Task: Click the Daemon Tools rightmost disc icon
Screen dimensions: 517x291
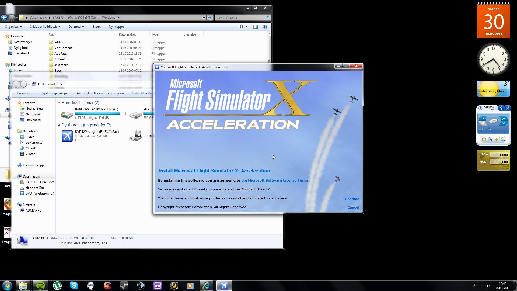Action: click(x=503, y=139)
